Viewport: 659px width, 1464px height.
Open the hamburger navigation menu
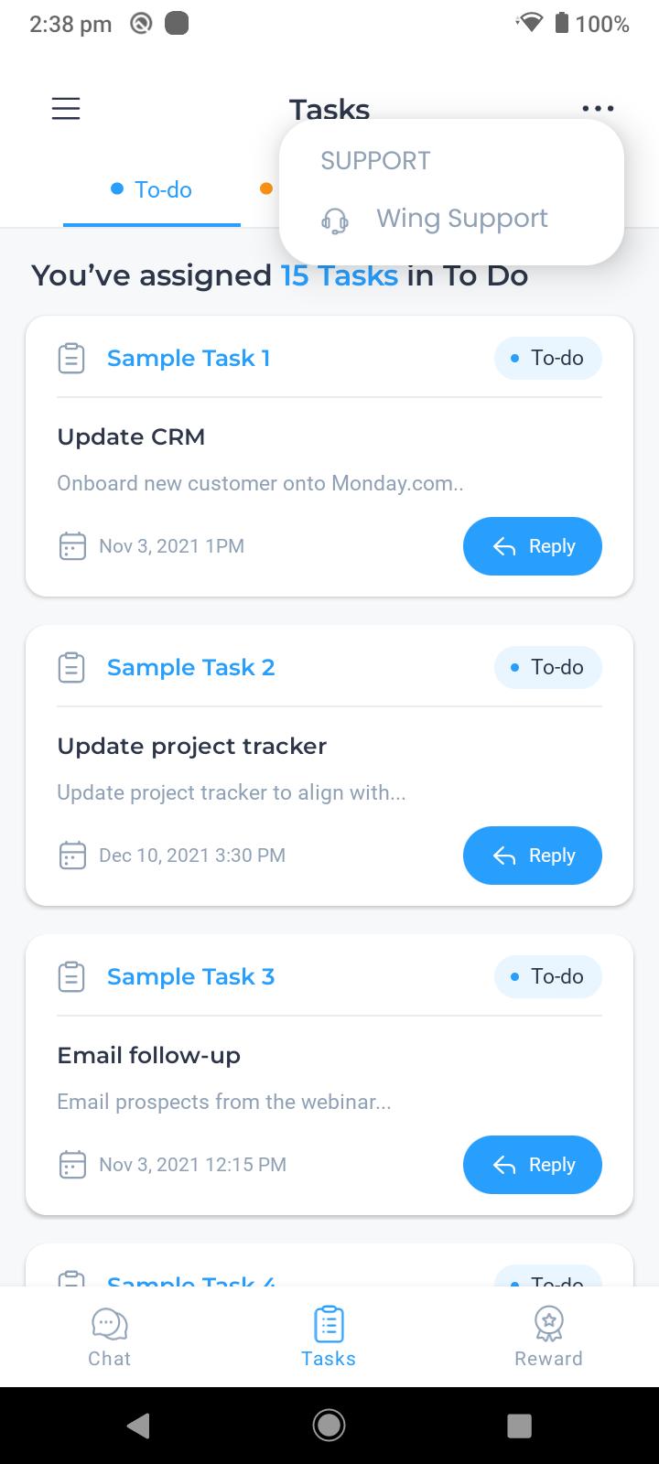point(66,109)
